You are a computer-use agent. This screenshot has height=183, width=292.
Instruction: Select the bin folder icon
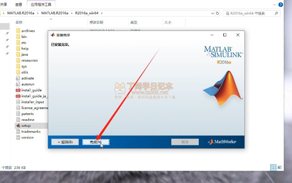(x=18, y=37)
